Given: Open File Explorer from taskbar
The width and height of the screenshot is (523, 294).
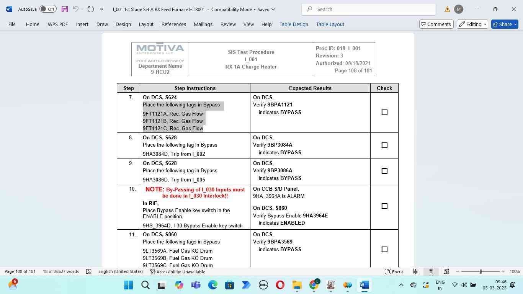Looking at the screenshot, I should point(297,285).
